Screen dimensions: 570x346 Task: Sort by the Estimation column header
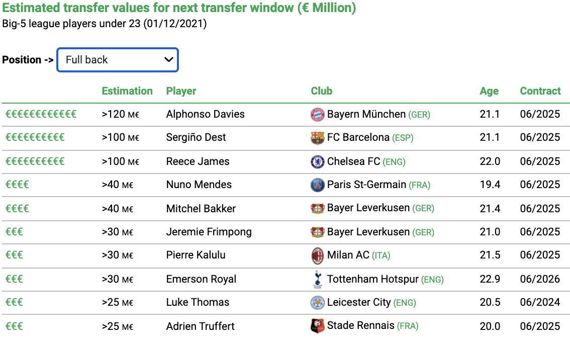tap(127, 91)
